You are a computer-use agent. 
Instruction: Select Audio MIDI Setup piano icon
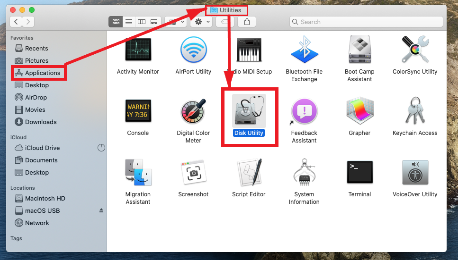tap(249, 50)
